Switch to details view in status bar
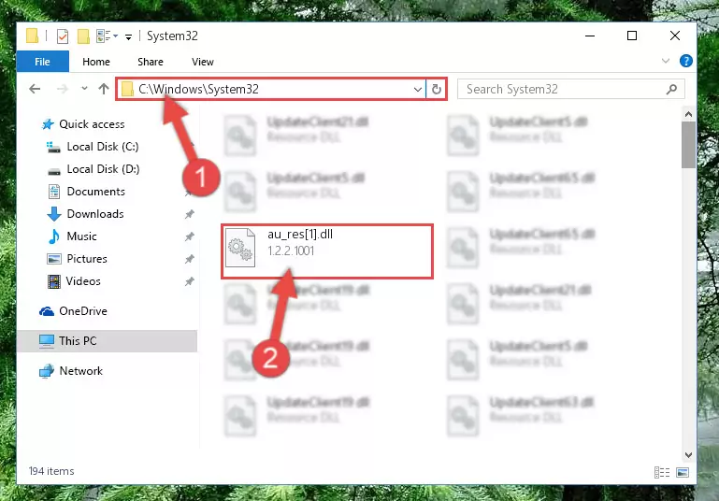 (x=662, y=472)
